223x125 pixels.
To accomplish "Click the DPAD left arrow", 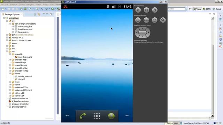I will pyautogui.click(x=137, y=33).
